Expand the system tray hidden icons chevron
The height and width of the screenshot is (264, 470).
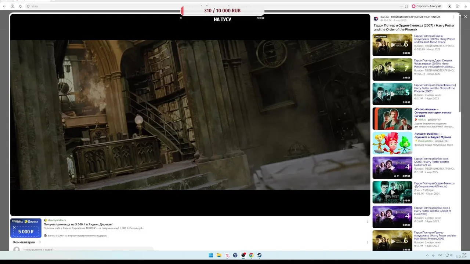(427, 255)
